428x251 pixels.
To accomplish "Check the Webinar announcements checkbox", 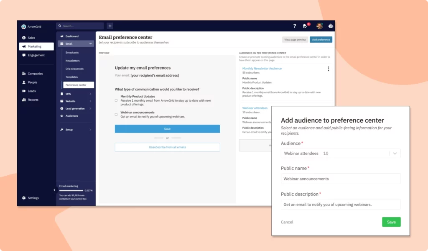I will [x=116, y=114].
